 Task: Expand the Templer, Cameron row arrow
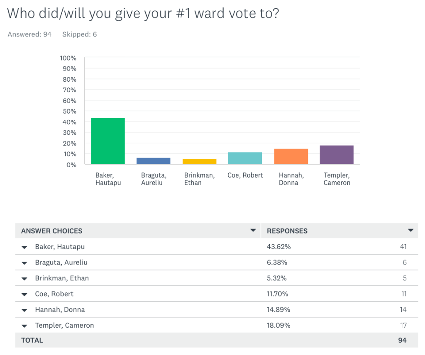(24, 326)
